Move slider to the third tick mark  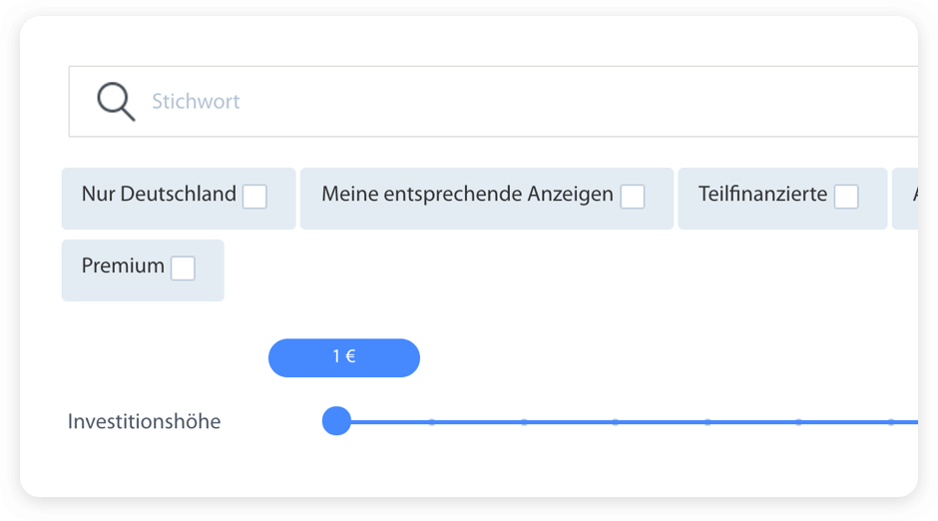(x=616, y=422)
